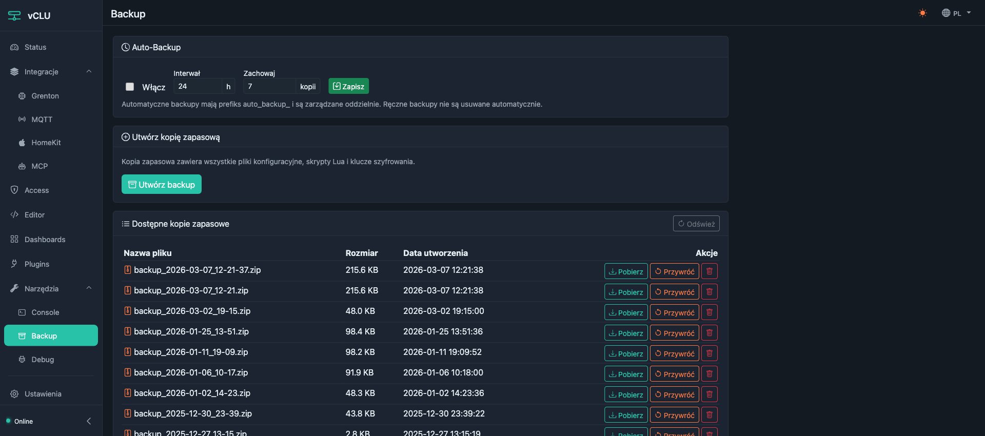This screenshot has width=985, height=436.
Task: Delete backup_2026-03-02_19-15.zip via trash icon
Action: pyautogui.click(x=710, y=312)
